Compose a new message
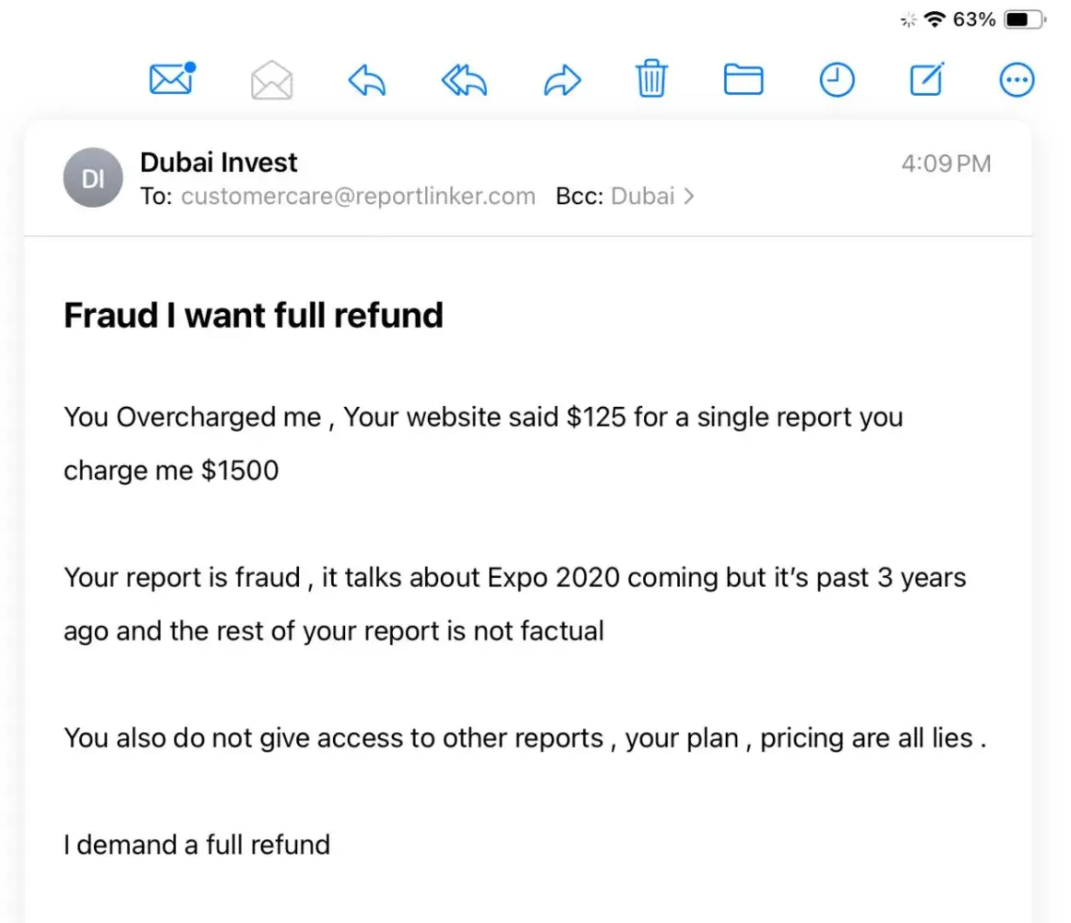This screenshot has width=1071, height=923. click(x=927, y=80)
